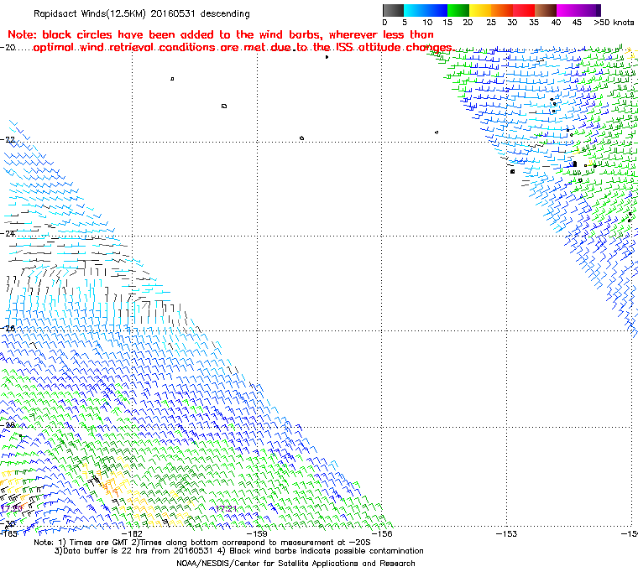Screen dimensions: 638x577
Task: Click the '-24' latitude label
Action: tap(8, 234)
